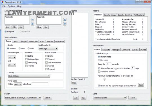Click the maximum profiles slider handle

(x=104, y=79)
